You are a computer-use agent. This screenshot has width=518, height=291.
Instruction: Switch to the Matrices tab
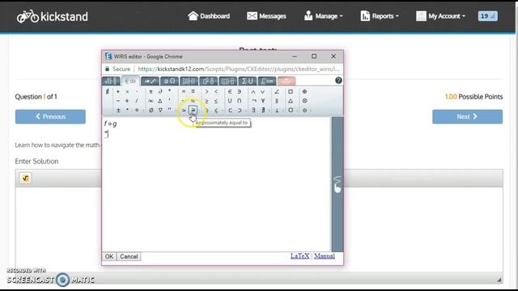coord(189,81)
